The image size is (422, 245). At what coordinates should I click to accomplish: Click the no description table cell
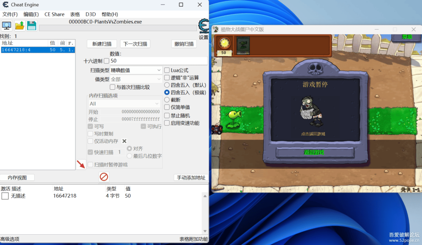tap(18, 196)
